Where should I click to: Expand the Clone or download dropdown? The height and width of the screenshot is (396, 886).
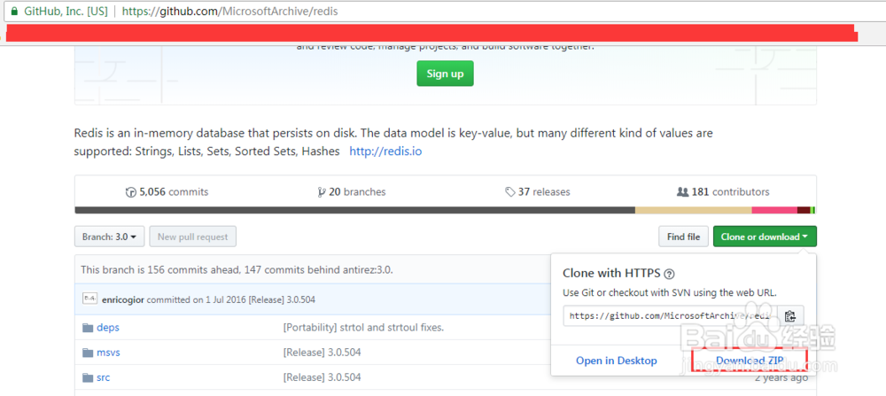(765, 237)
